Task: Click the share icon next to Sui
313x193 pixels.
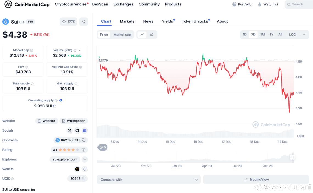Action: pyautogui.click(x=83, y=22)
